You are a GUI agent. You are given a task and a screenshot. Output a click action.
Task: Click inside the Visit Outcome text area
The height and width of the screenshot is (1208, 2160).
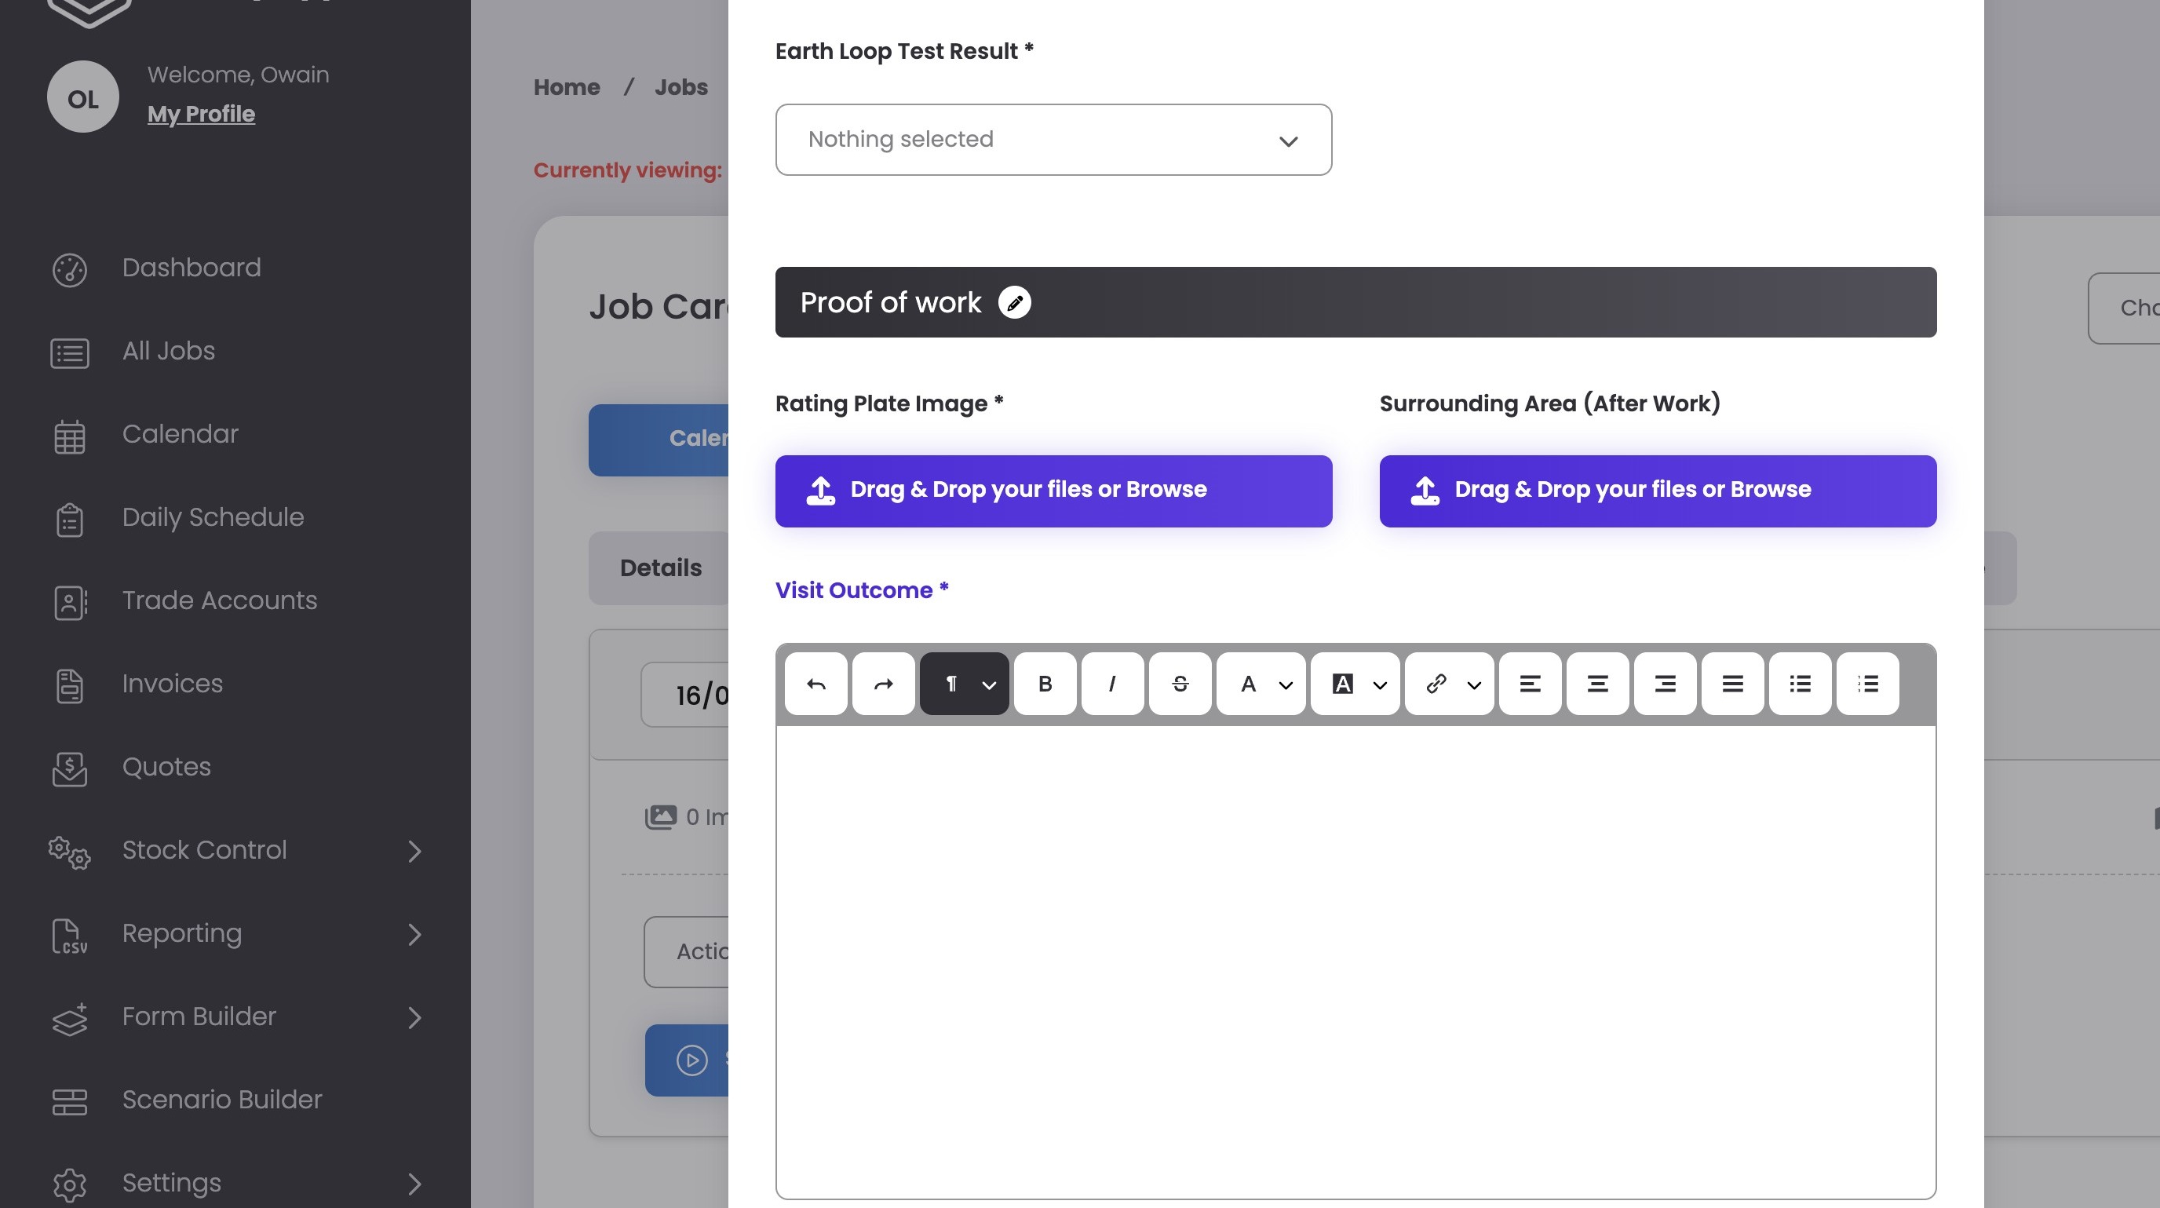(x=1355, y=961)
